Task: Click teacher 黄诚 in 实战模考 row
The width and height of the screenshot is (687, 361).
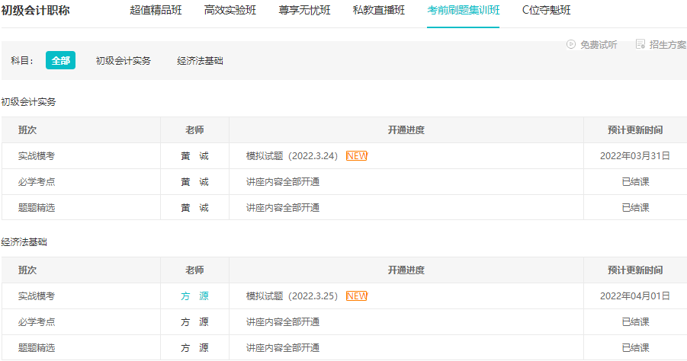Action: tap(194, 156)
